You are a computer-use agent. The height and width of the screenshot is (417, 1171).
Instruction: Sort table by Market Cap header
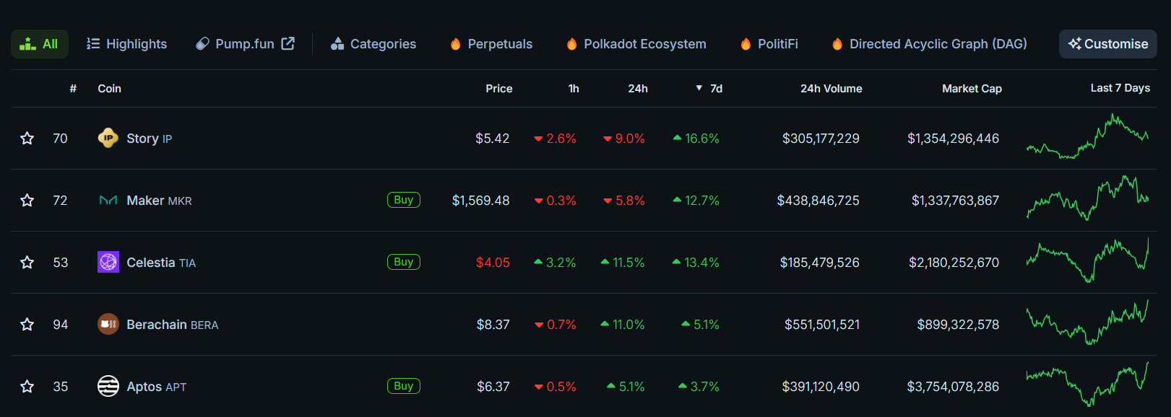[971, 88]
